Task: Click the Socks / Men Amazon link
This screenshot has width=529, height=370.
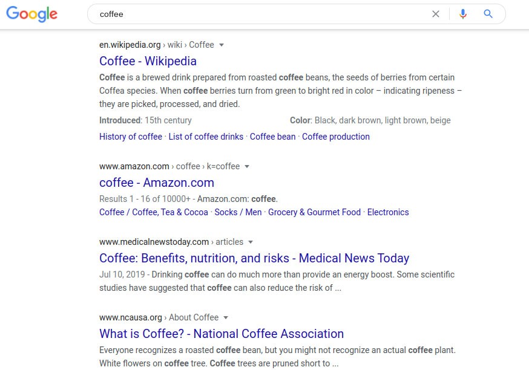Action: coord(238,212)
